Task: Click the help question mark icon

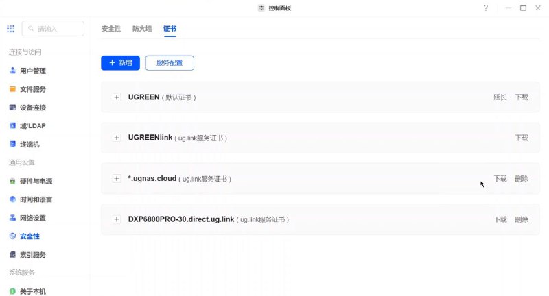Action: pyautogui.click(x=486, y=8)
